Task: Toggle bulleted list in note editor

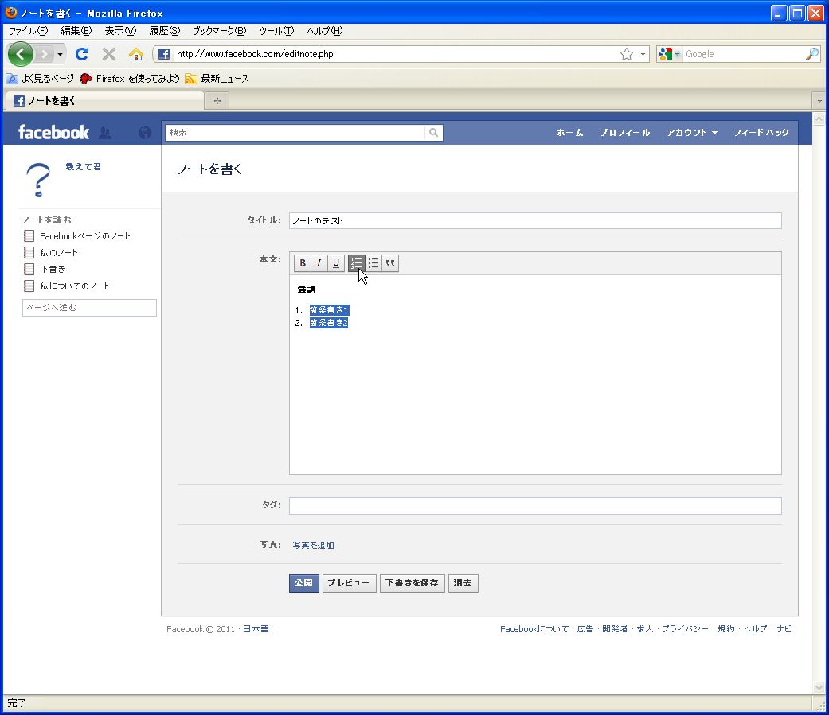Action: pyautogui.click(x=373, y=263)
